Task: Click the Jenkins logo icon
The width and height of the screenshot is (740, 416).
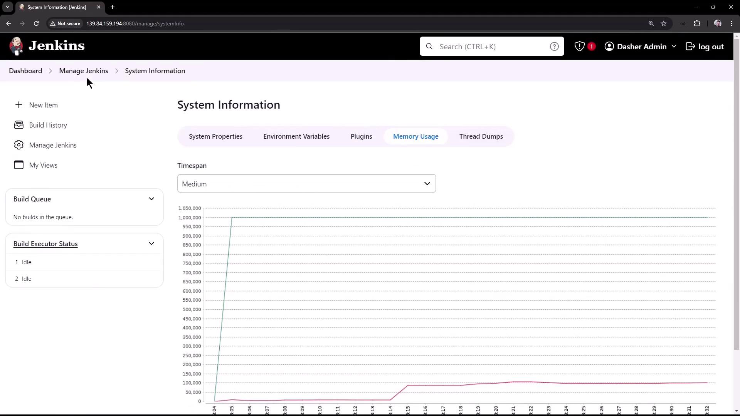Action: (16, 46)
